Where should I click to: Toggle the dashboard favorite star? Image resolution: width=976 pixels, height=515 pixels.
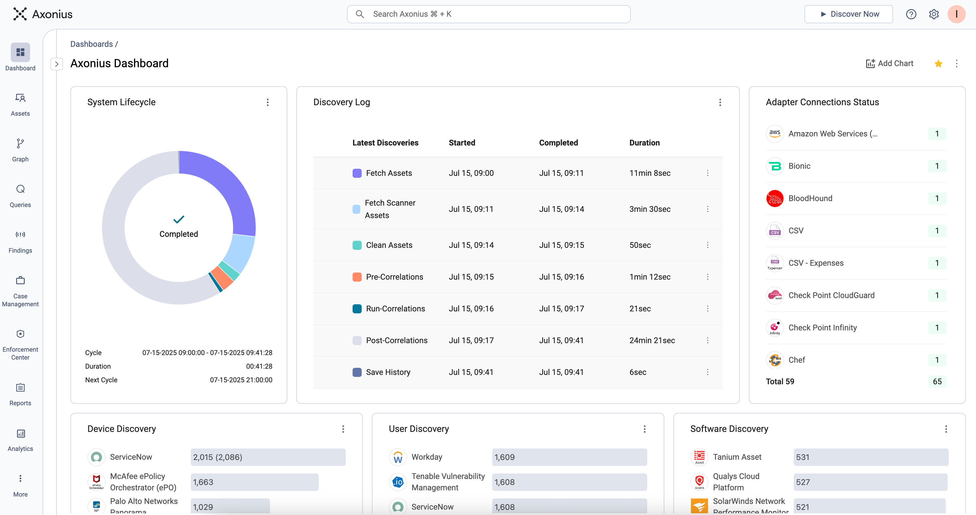(938, 64)
